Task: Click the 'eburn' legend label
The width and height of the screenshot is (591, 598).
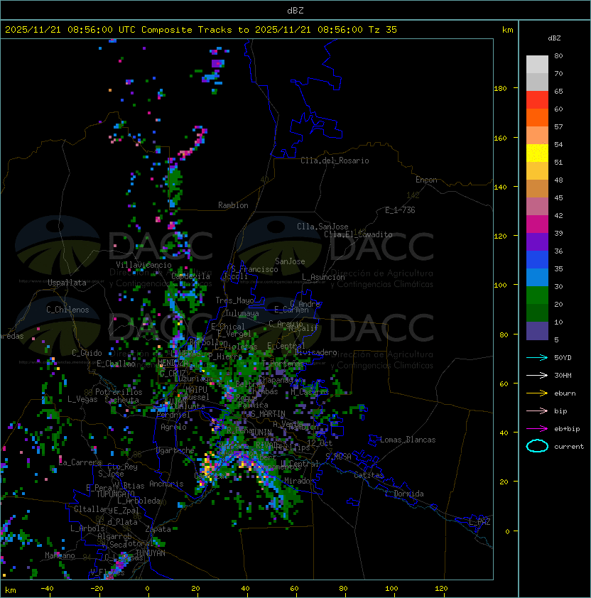Action: click(x=565, y=393)
